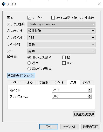
Task: Select the 温度 tab
Action: [x=73, y=83]
